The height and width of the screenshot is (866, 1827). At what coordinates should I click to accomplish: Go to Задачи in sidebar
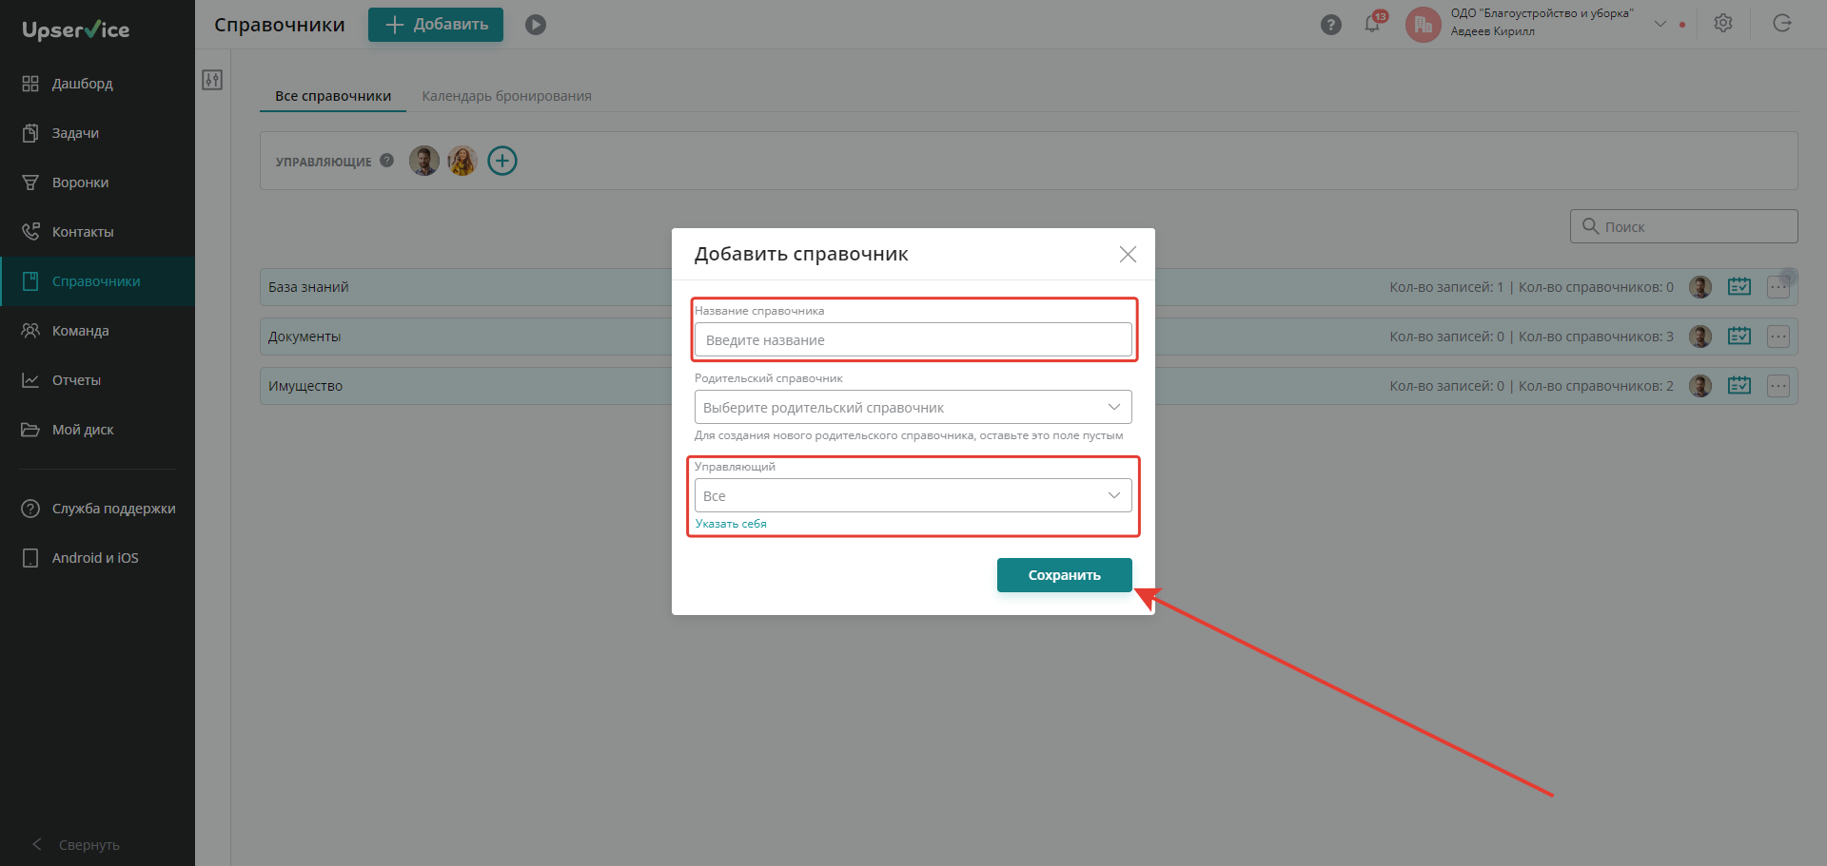pos(97,133)
